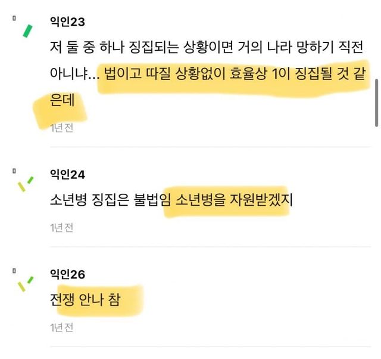381x359 pixels.
Task: Click the 1년 전 timestamp under 익인26's comment
Action: (61, 328)
